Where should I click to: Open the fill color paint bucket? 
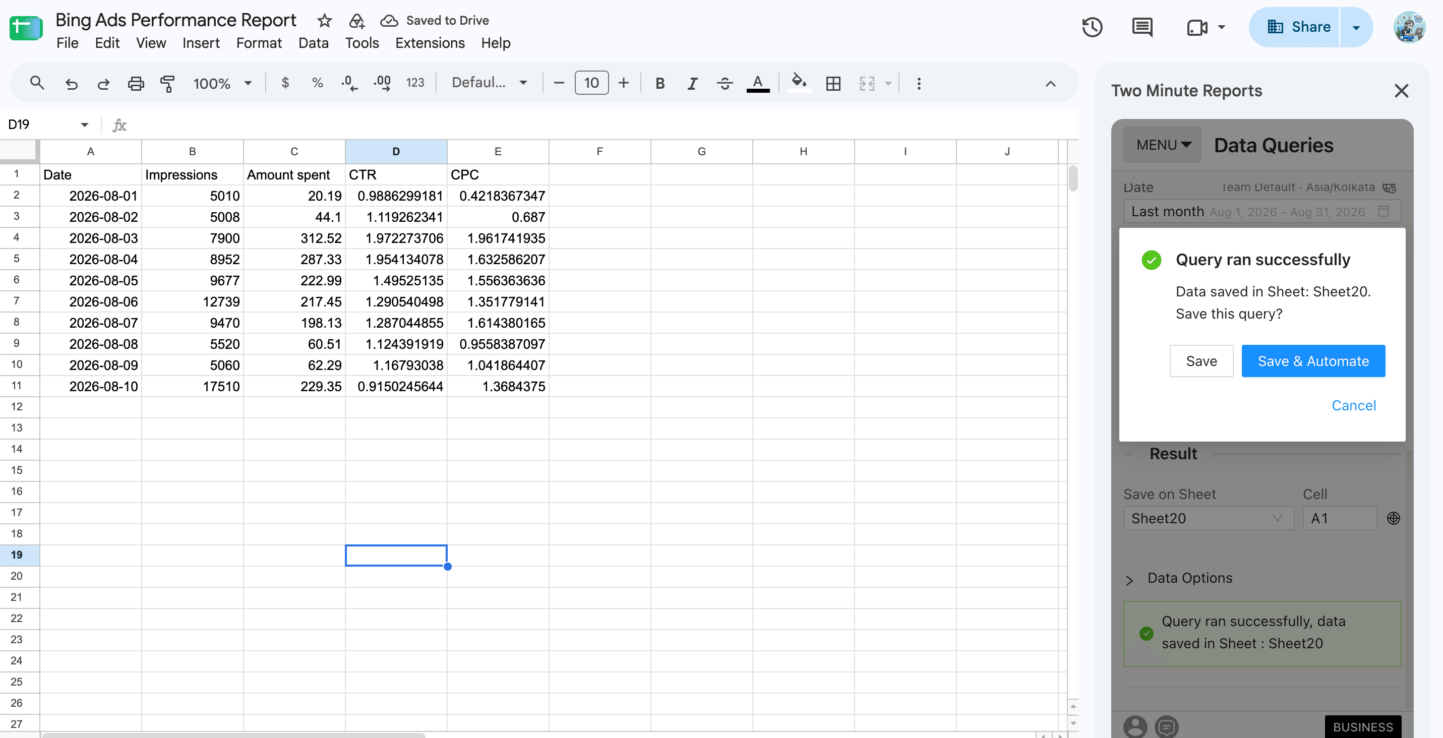[x=799, y=83]
